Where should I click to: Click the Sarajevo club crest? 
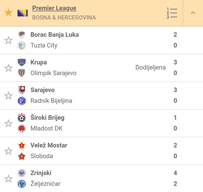coord(22,90)
